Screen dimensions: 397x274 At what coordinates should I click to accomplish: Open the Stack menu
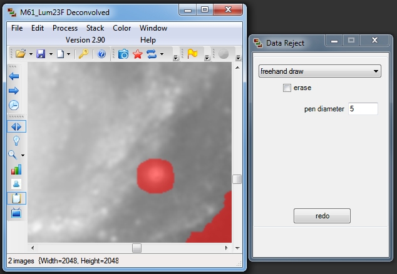(x=95, y=28)
